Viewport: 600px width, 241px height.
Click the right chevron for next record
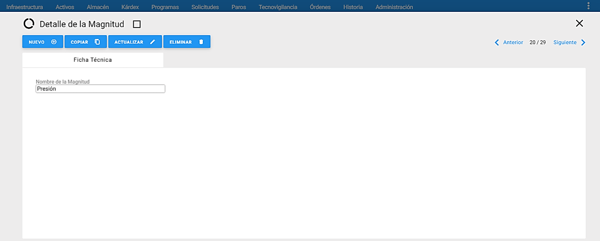(x=583, y=42)
